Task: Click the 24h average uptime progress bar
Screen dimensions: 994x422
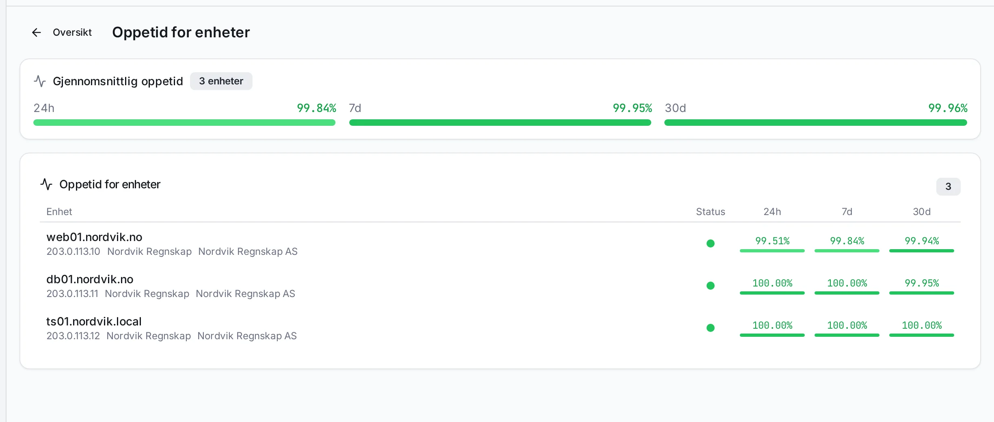Action: click(184, 123)
